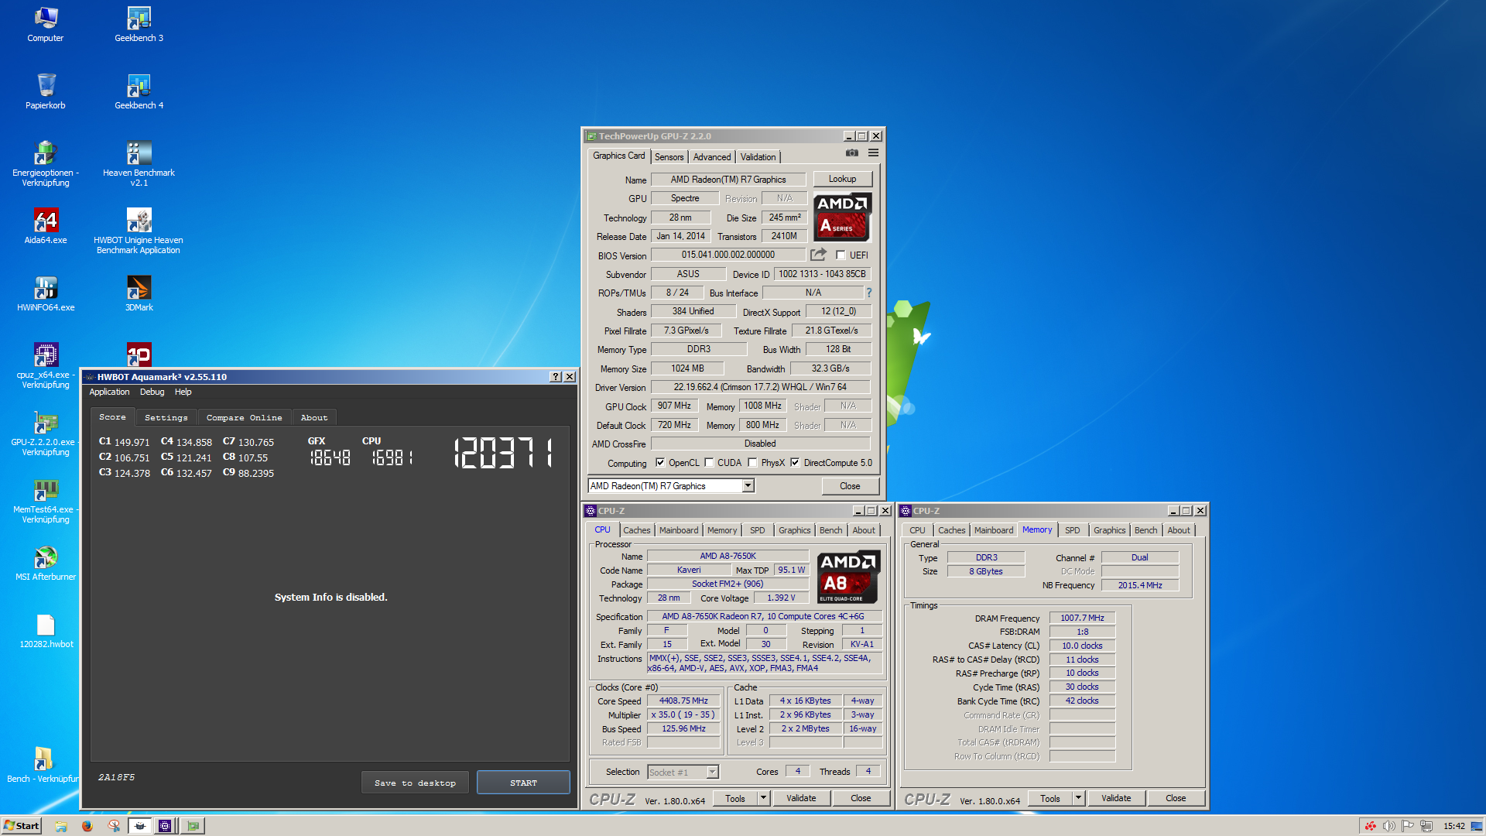Select the 120282.hwbot file icon
The height and width of the screenshot is (836, 1486).
tap(46, 630)
